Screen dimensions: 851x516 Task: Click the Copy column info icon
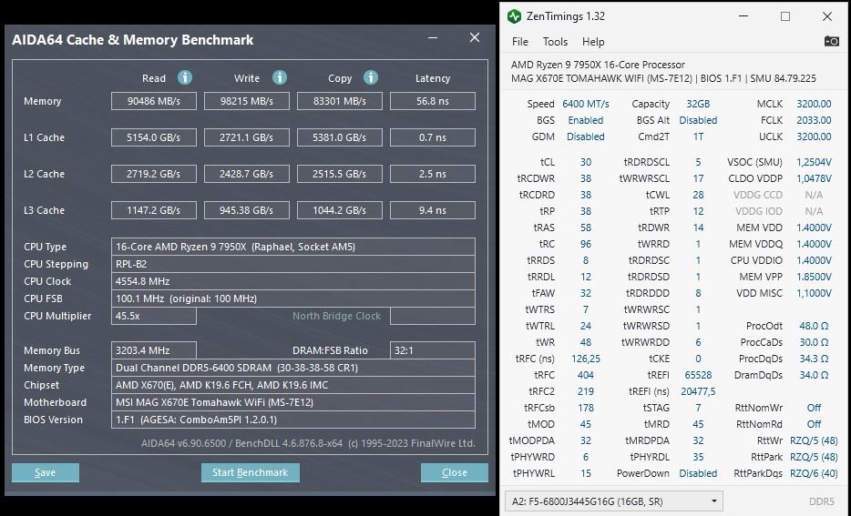[x=371, y=77]
